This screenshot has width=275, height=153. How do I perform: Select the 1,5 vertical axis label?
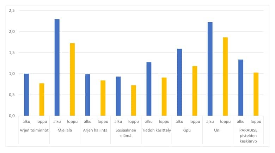point(12,53)
